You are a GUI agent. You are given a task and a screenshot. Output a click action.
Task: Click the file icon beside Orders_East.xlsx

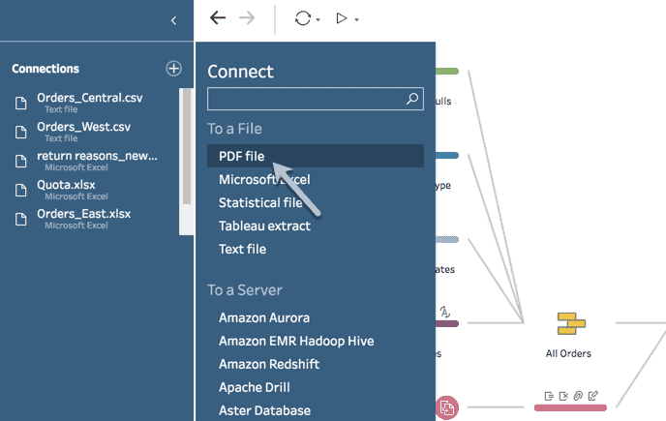21,219
